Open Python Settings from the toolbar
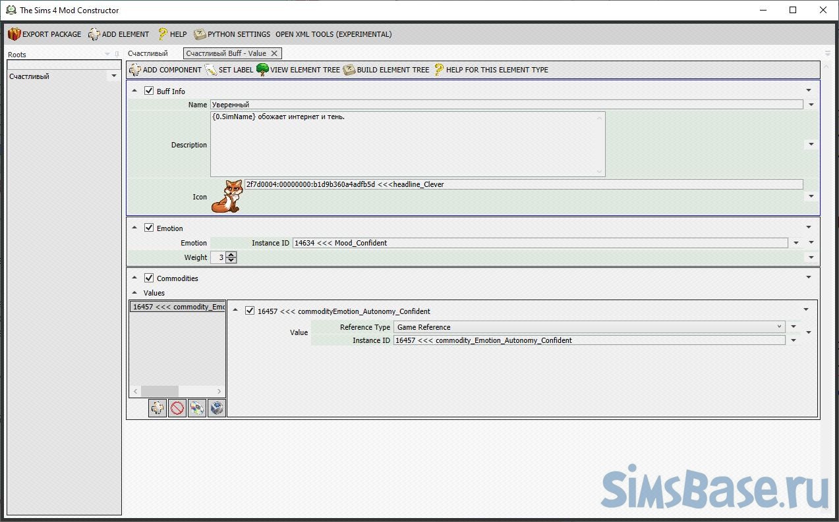 tap(232, 34)
